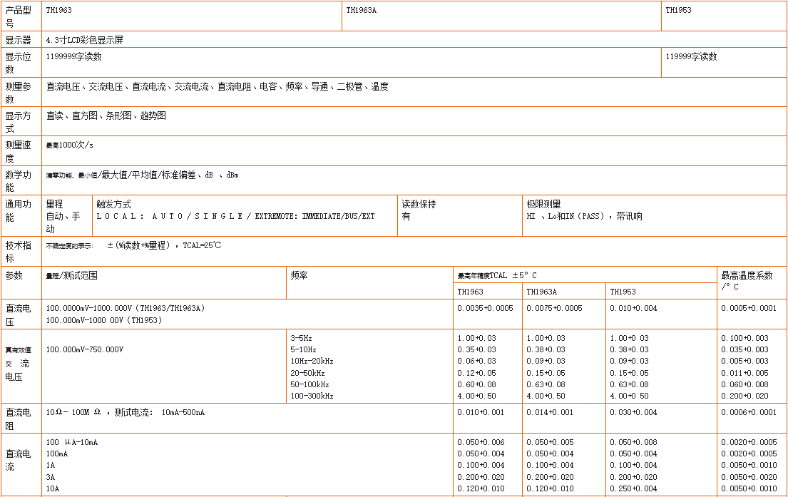The image size is (788, 497).
Task: Click the 触发方式 heading
Action: 113,204
